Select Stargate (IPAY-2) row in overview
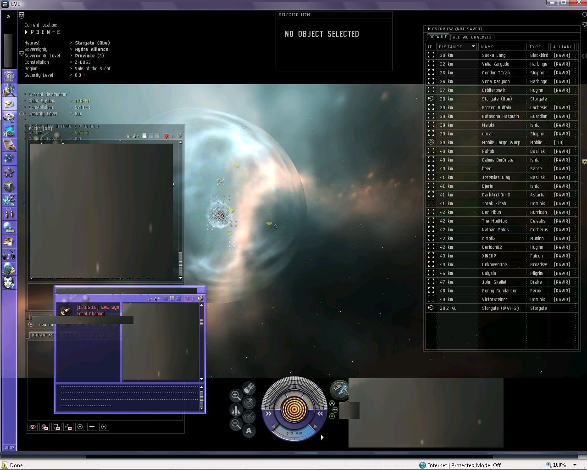Screen dimensions: 587x470 pos(501,308)
